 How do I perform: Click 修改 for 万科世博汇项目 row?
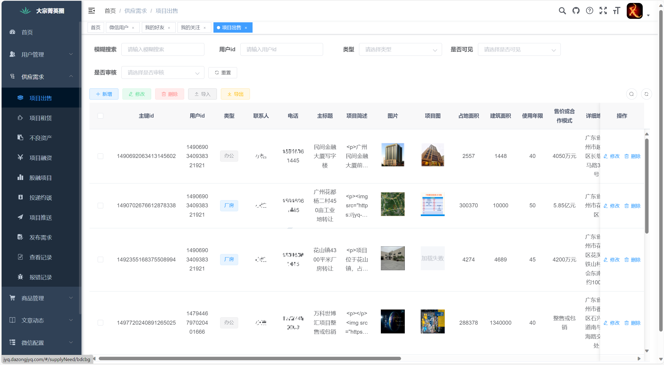pyautogui.click(x=612, y=323)
